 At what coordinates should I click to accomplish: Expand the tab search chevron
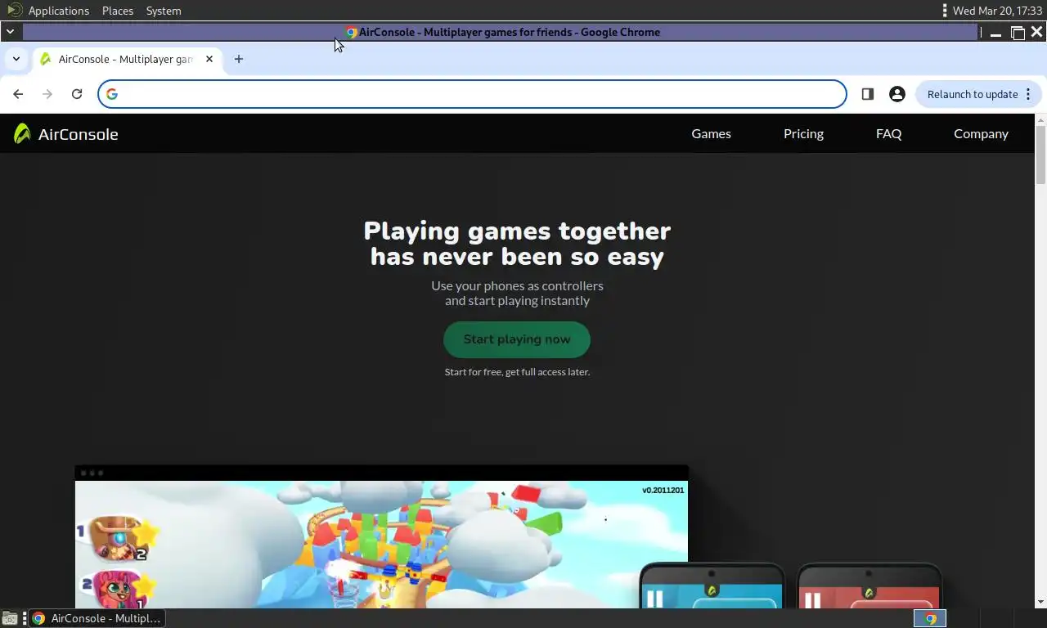pyautogui.click(x=16, y=59)
